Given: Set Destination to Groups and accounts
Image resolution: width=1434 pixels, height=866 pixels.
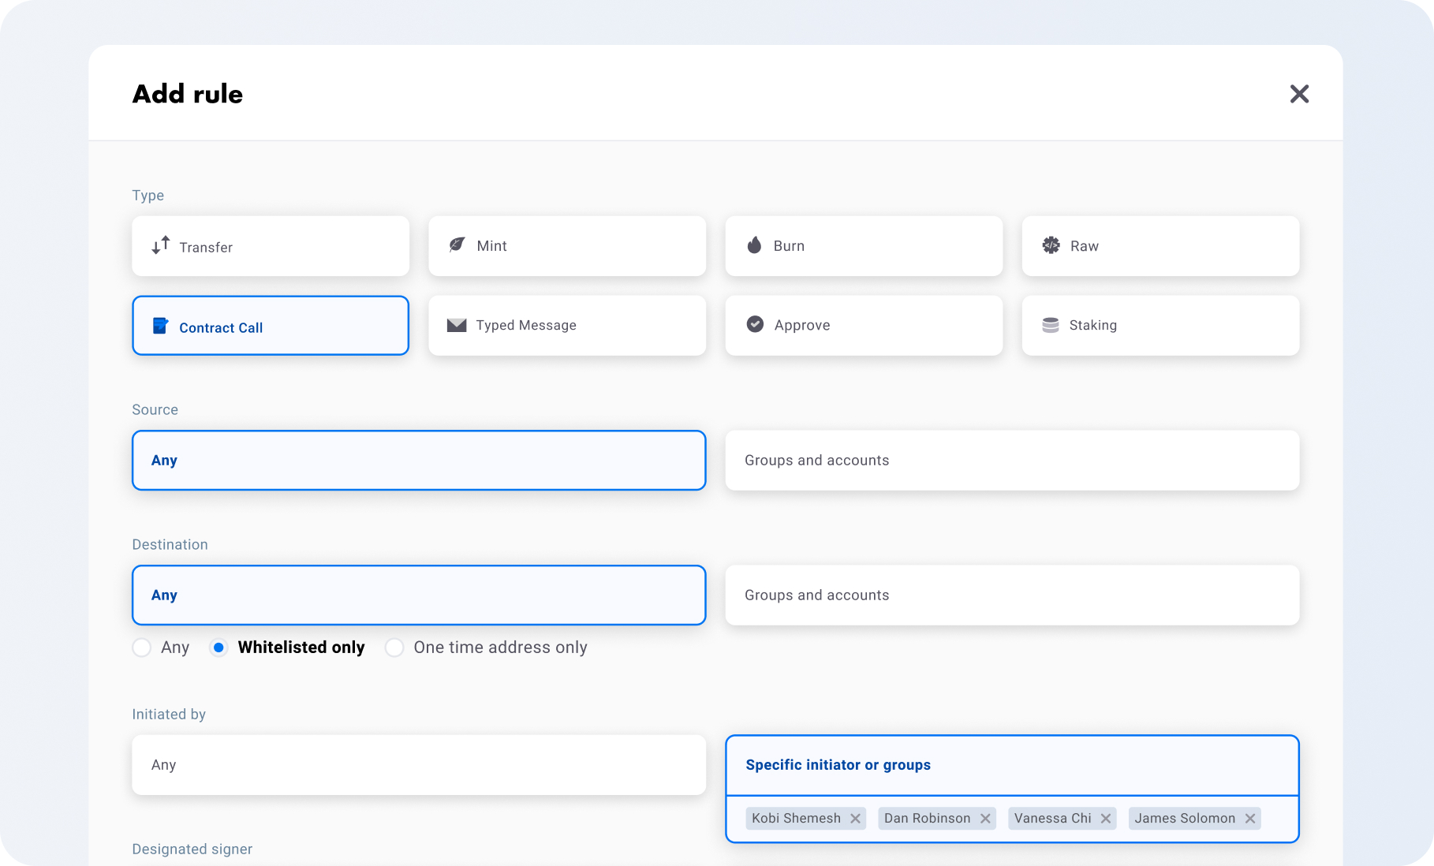Looking at the screenshot, I should point(1012,595).
